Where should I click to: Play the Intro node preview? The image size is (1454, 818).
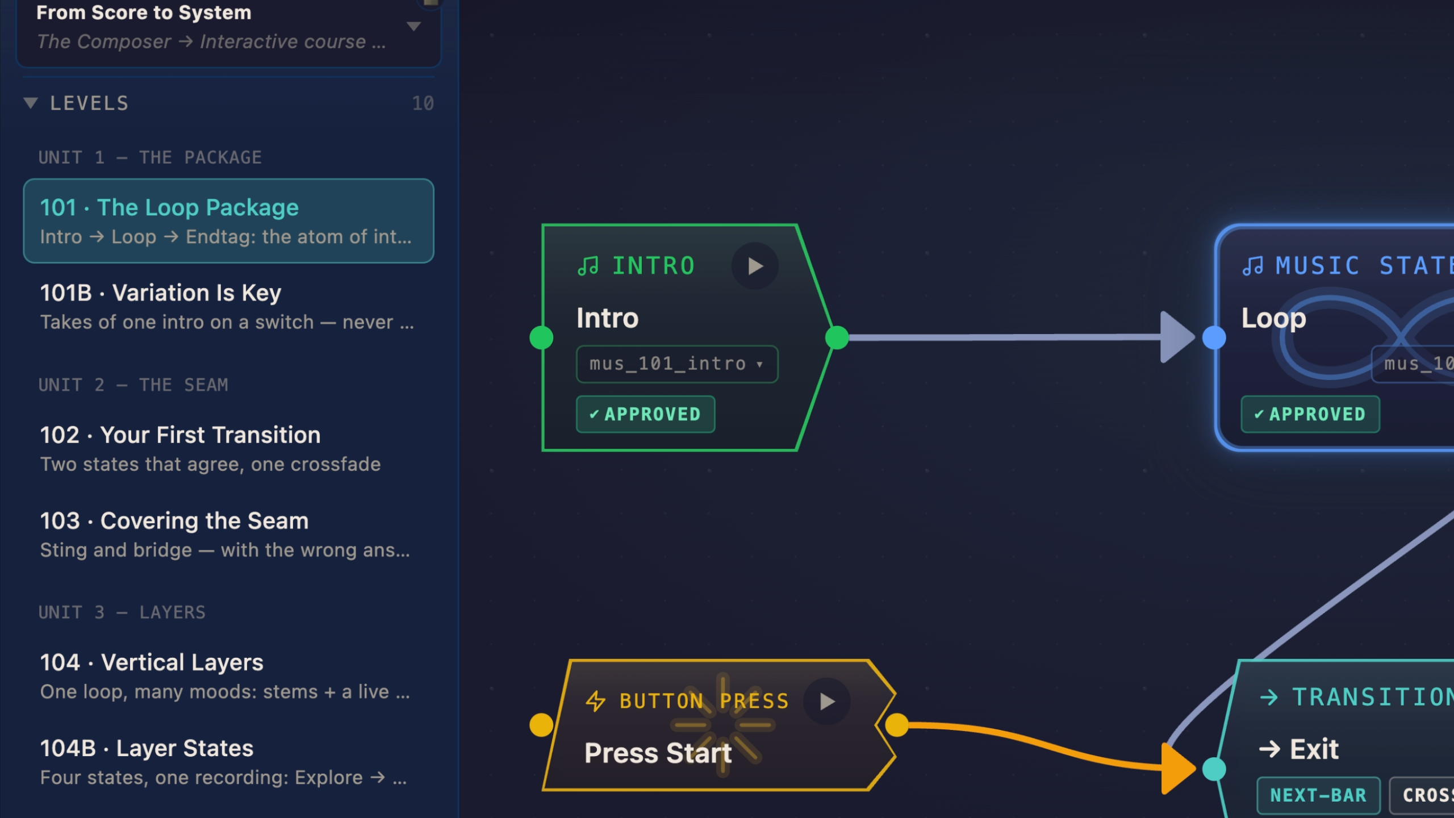[x=755, y=266]
